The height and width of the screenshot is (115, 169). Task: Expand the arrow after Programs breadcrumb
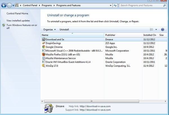pos(54,5)
